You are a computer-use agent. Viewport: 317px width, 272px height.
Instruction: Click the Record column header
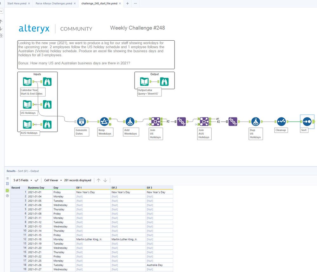(19, 188)
